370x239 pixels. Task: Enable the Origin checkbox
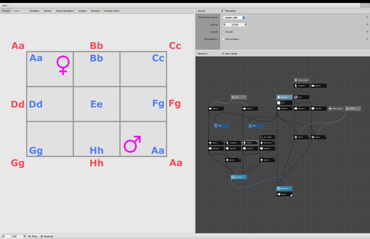point(77,11)
